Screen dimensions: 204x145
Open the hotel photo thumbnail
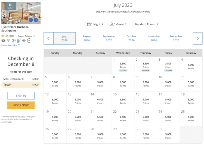point(21,13)
